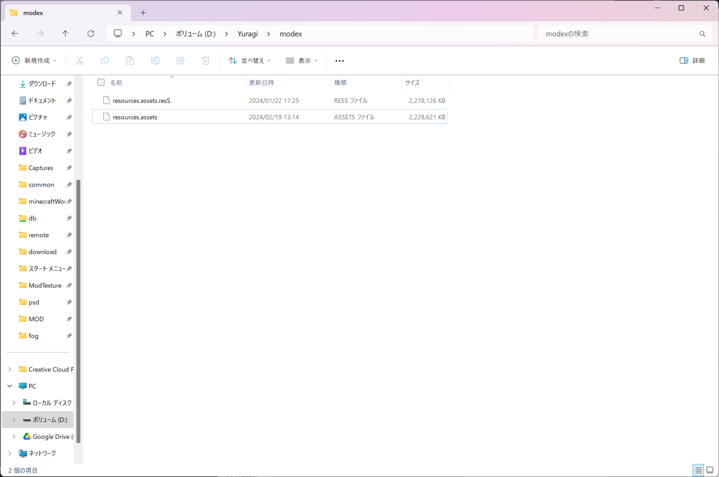The width and height of the screenshot is (719, 477).
Task: Expand the ネットワーク tree node
Action: point(10,453)
